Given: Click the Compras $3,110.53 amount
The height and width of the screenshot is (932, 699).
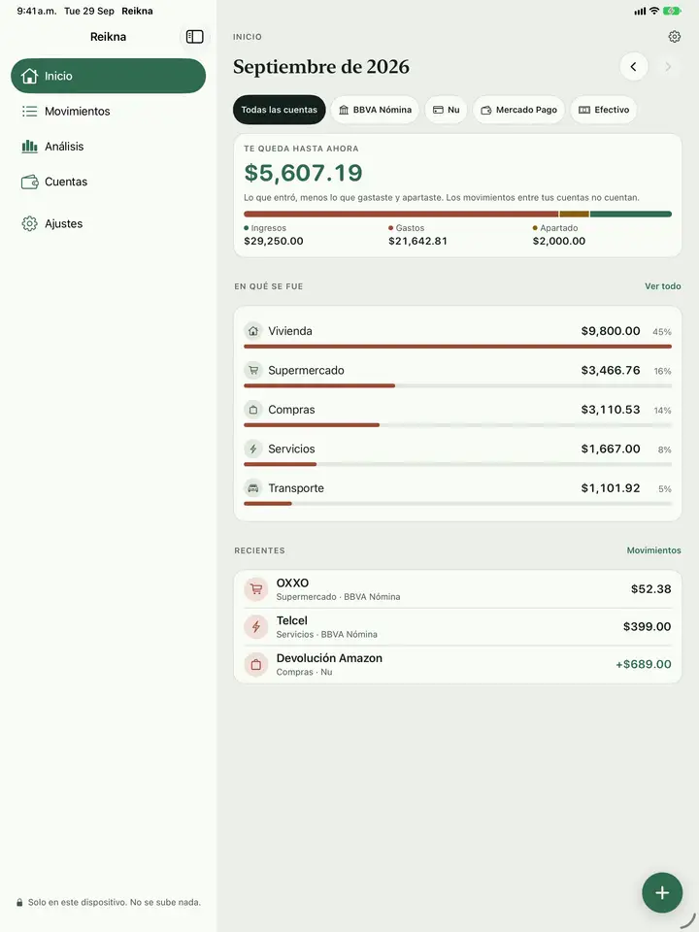Looking at the screenshot, I should pyautogui.click(x=611, y=410).
